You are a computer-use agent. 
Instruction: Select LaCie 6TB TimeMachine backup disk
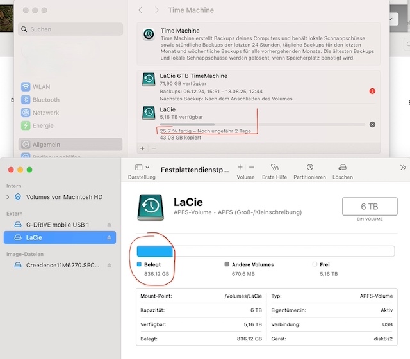point(258,87)
